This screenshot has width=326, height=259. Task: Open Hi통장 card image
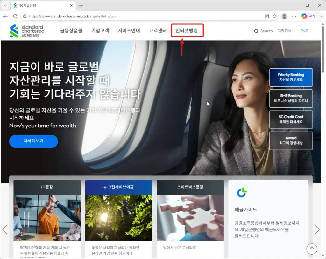pos(47,218)
